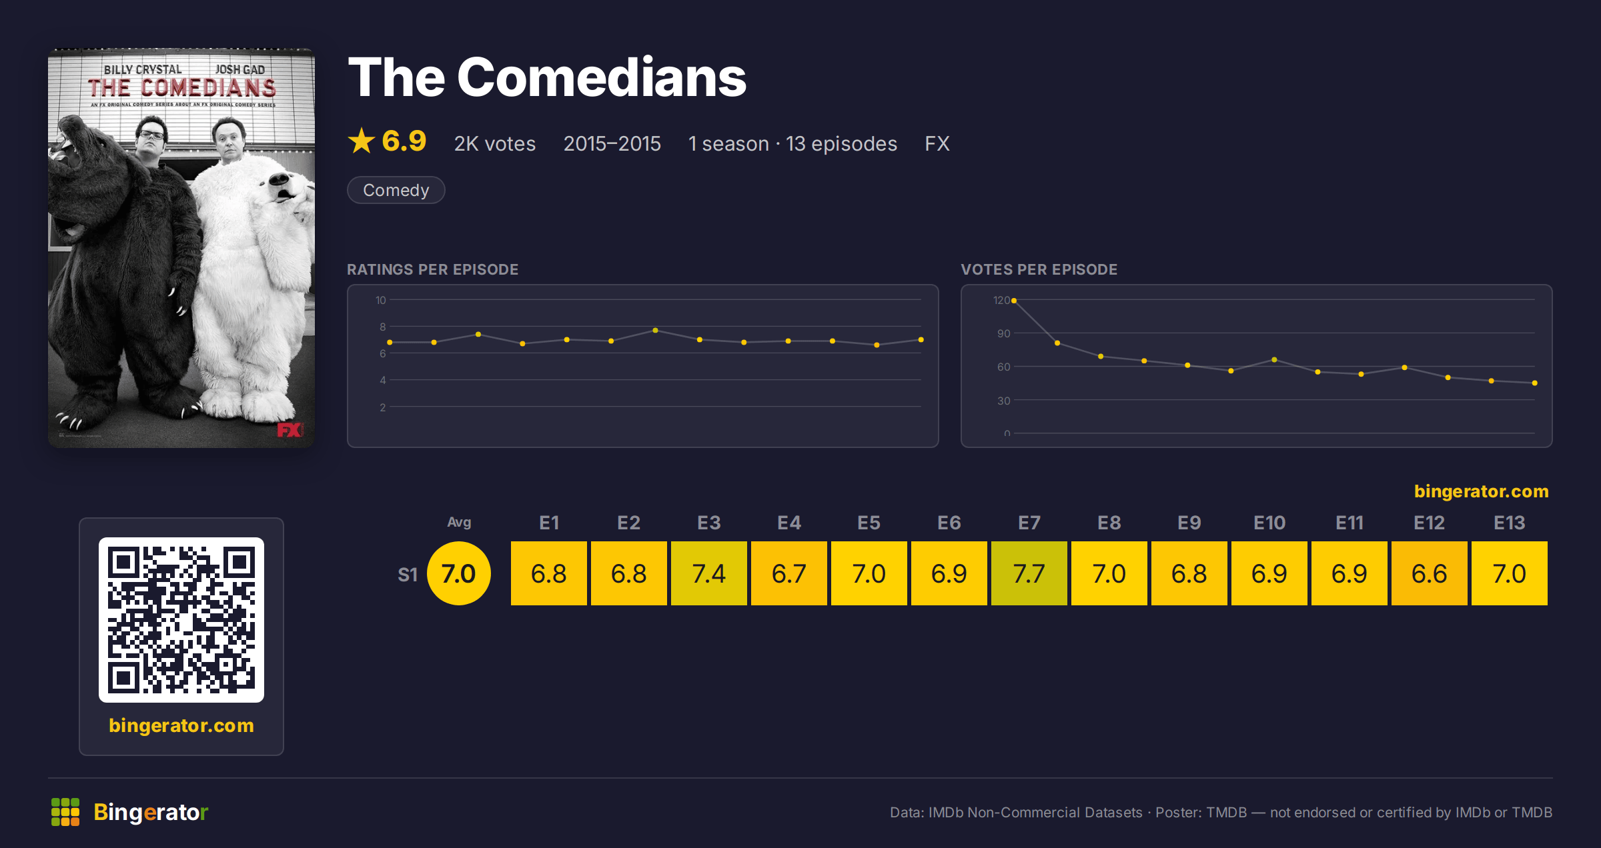This screenshot has height=848, width=1601.
Task: Select E4 rating tile 6.7
Action: point(789,573)
